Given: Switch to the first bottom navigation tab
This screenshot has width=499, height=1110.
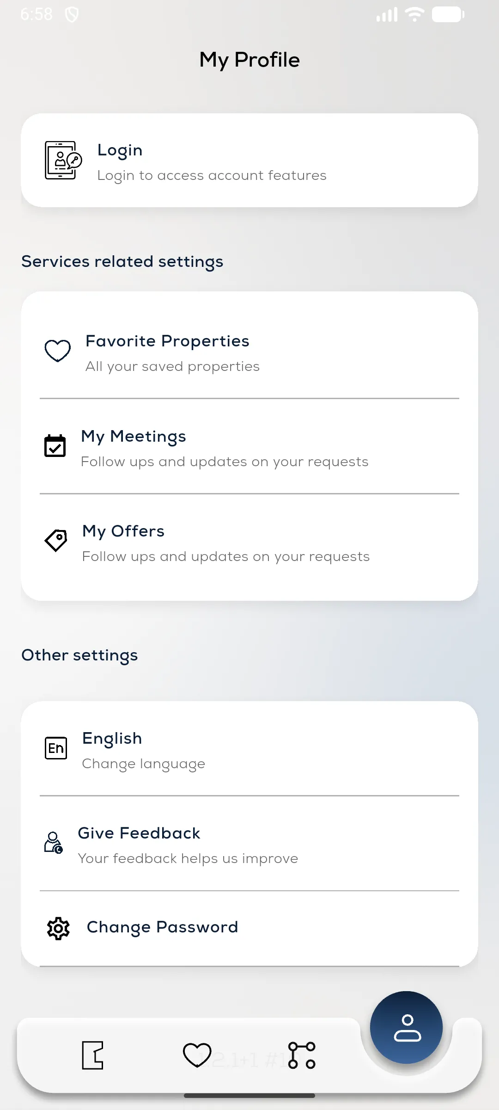Looking at the screenshot, I should (x=92, y=1055).
